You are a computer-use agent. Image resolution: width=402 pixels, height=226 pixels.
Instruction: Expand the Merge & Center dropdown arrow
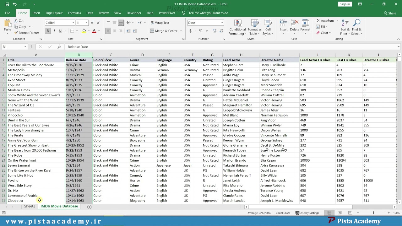click(x=181, y=31)
